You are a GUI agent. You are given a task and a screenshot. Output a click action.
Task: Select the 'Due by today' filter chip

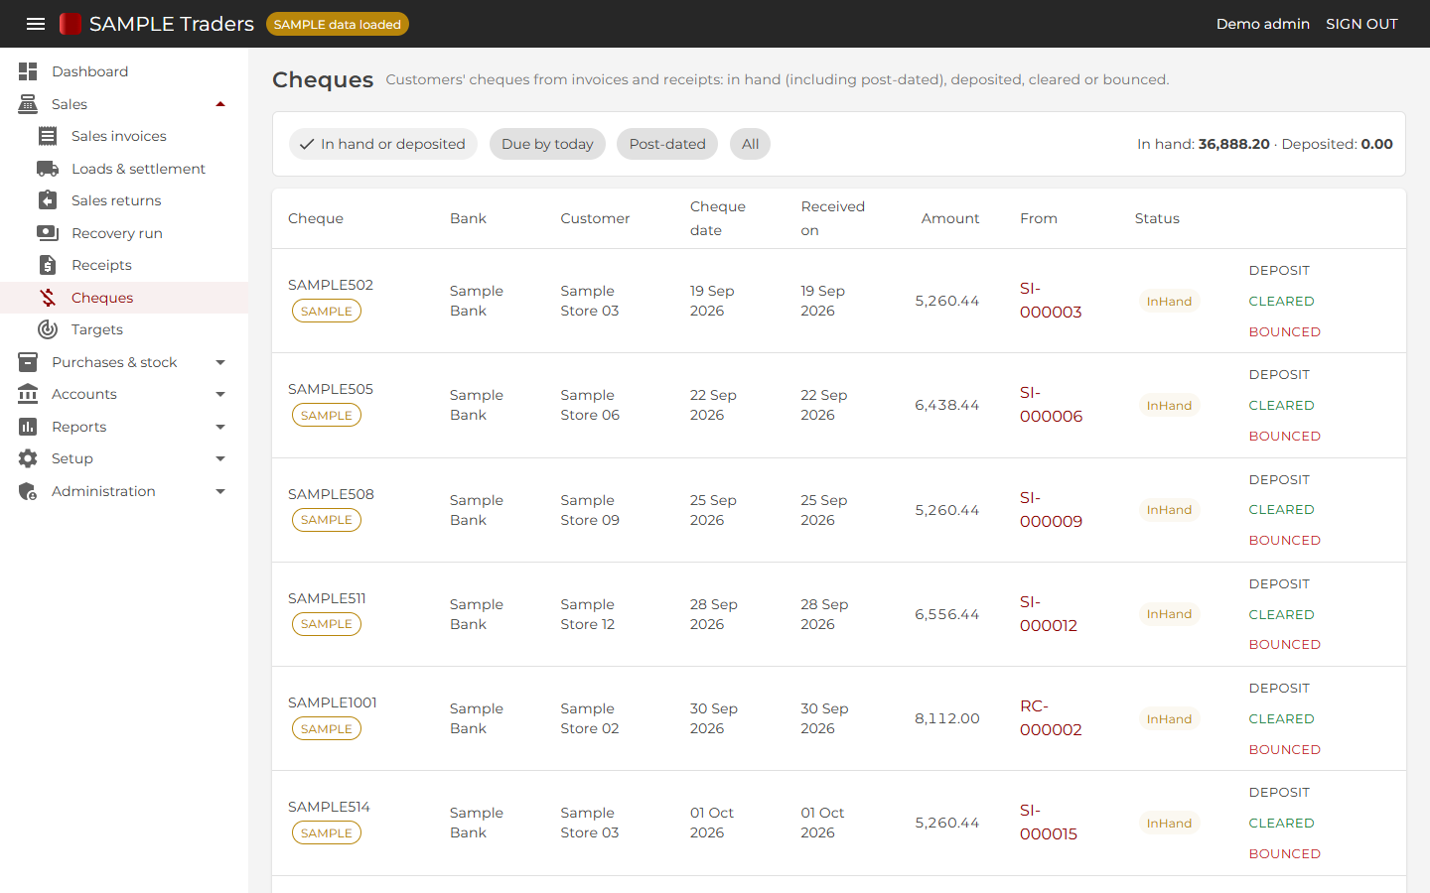547,144
